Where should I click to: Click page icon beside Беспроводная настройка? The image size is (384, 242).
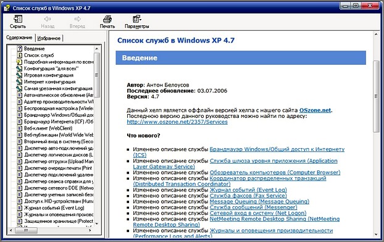[x=20, y=108]
